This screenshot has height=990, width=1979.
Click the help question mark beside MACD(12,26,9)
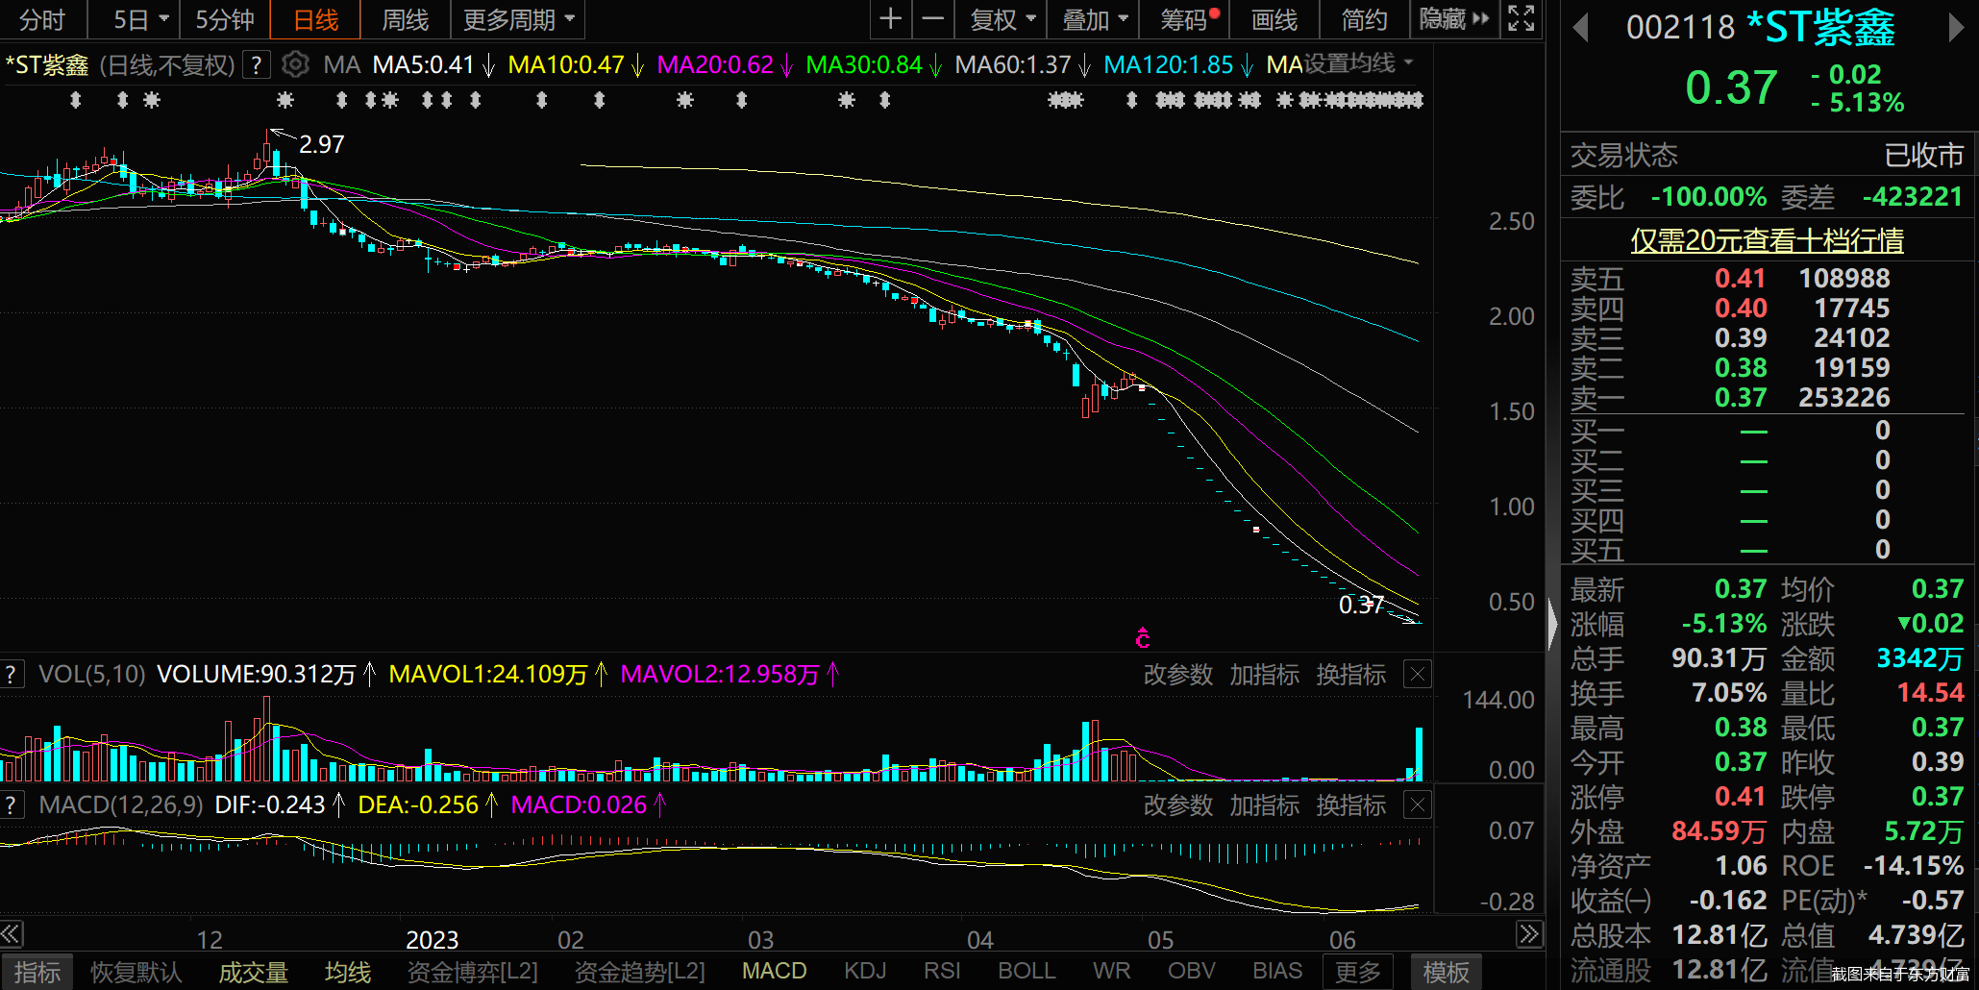12,805
